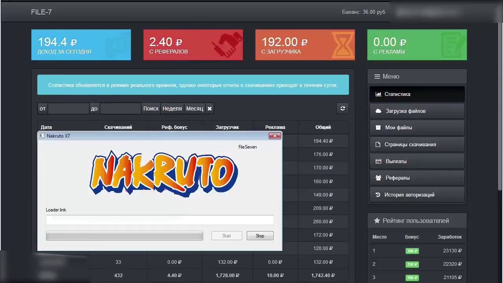This screenshot has width=503, height=283.
Task: Open the Статистика menu item
Action: 417,94
